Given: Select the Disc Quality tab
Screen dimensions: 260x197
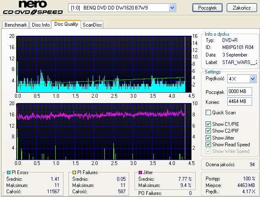Looking at the screenshot, I should (x=66, y=24).
